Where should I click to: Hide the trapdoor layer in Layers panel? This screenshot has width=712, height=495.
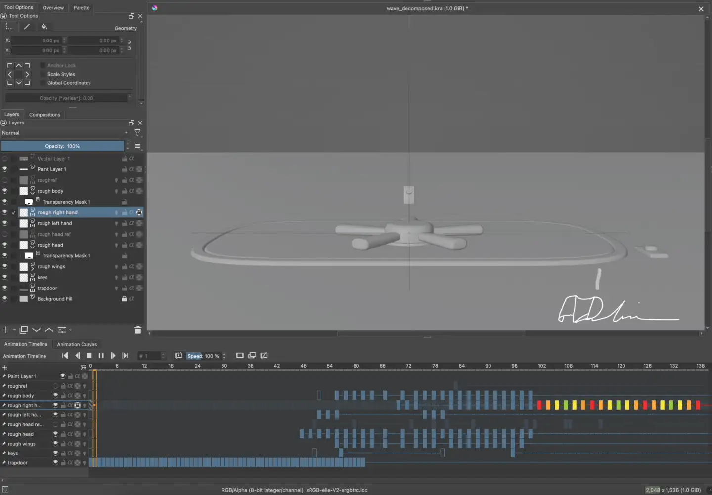point(5,288)
